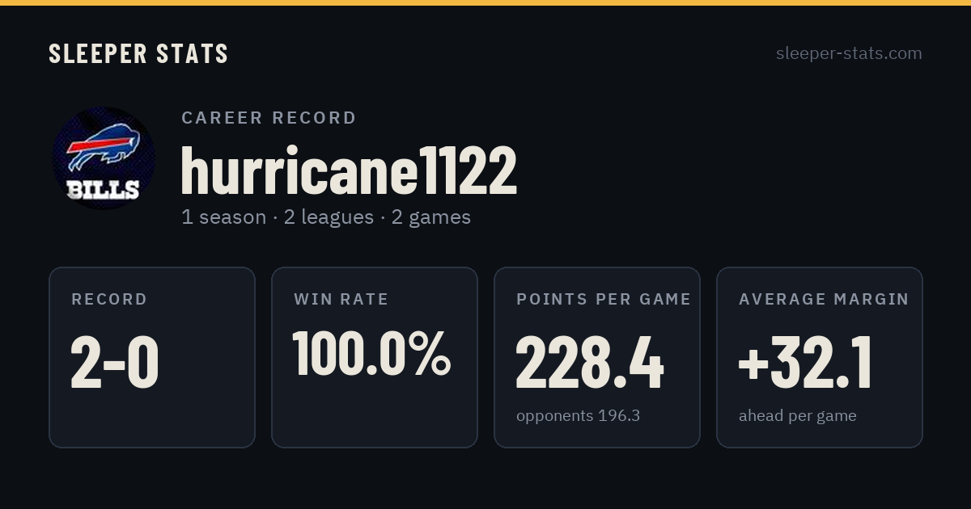Select the POINTS PER GAME card header
This screenshot has height=509, width=971.
[604, 300]
